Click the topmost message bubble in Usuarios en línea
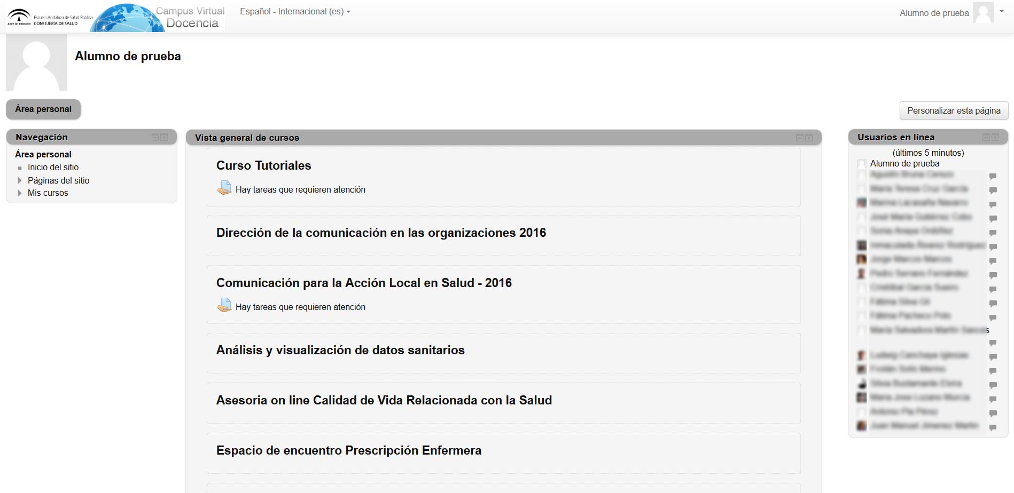This screenshot has height=493, width=1014. pyautogui.click(x=993, y=176)
